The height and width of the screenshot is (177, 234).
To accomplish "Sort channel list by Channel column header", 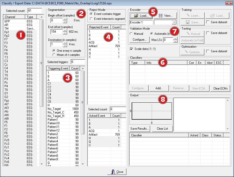I will (x=14, y=17).
